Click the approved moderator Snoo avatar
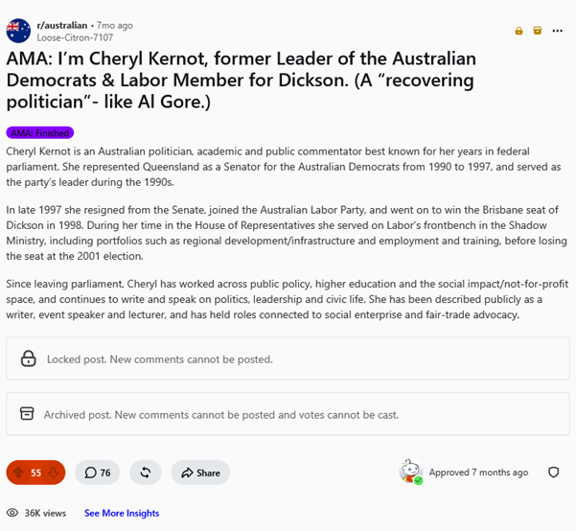This screenshot has width=576, height=531. tap(411, 472)
